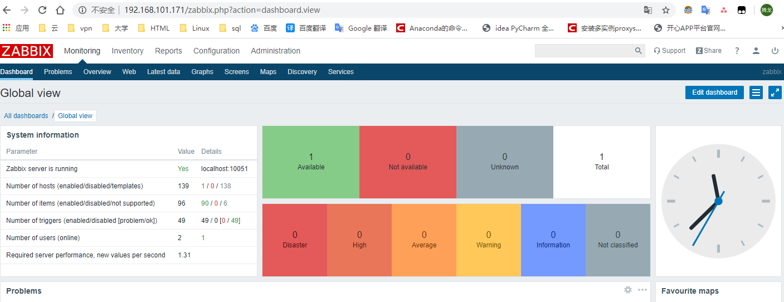Open the Administration menu

pos(275,51)
